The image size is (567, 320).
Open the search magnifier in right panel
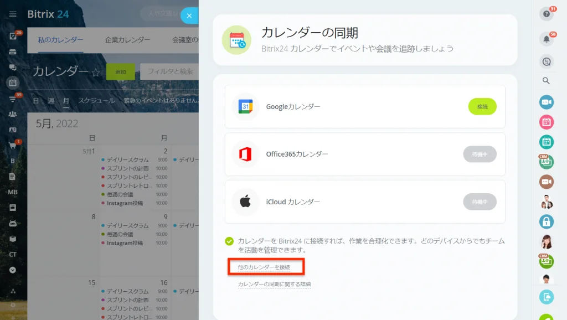pos(547,81)
